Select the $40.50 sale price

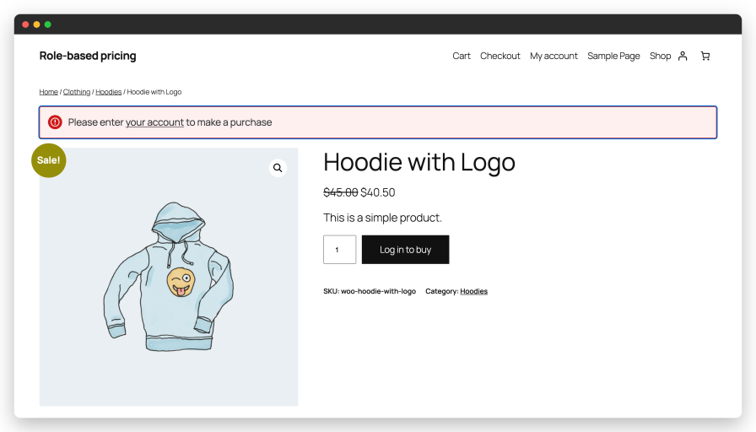coord(377,192)
